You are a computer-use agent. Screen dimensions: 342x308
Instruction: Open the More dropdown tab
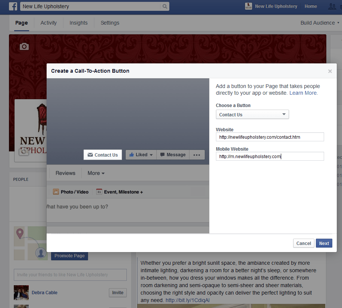click(96, 173)
